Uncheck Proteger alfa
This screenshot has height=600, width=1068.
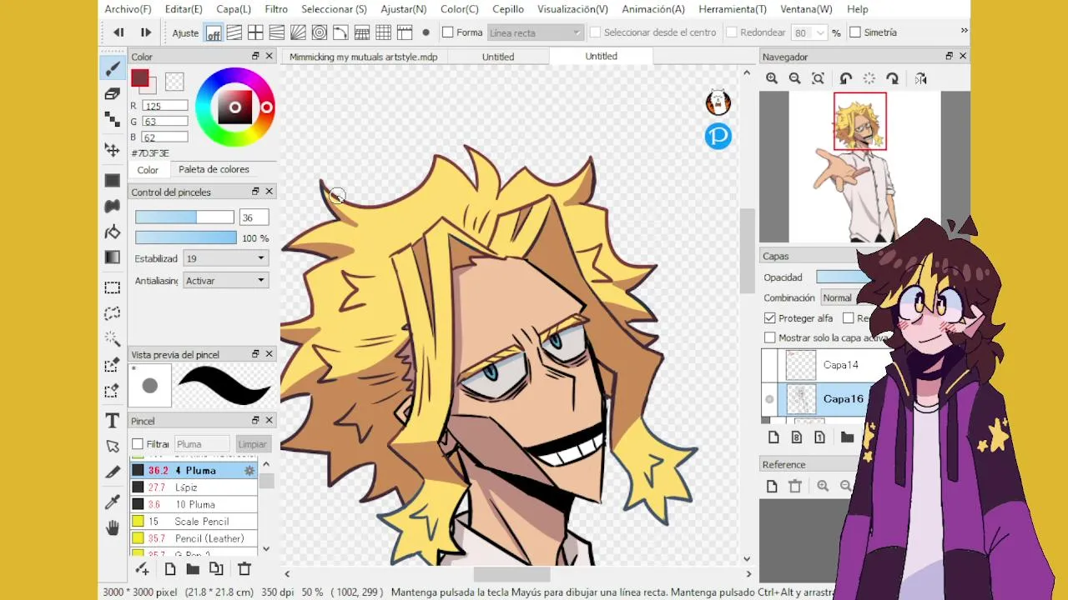pos(769,318)
